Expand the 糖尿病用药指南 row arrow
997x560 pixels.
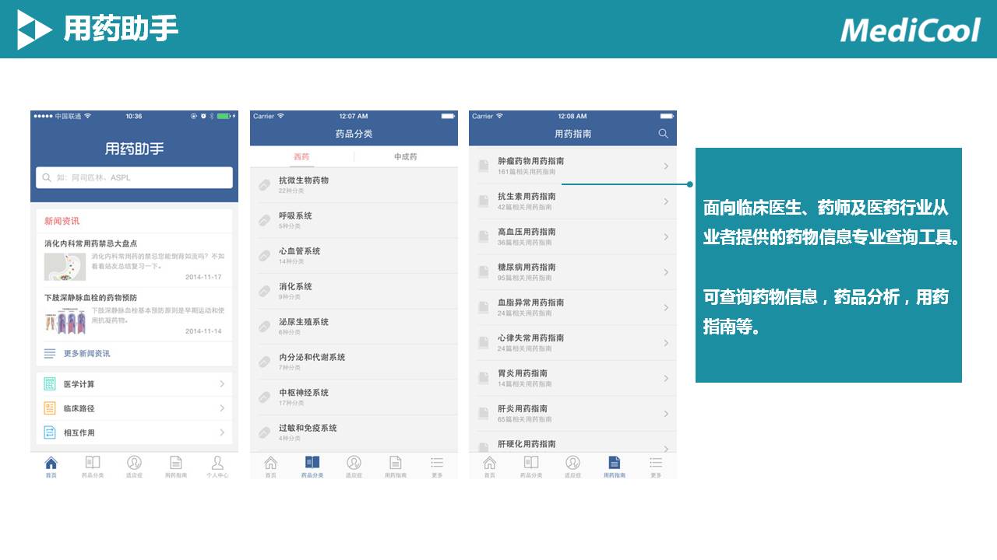coord(666,272)
